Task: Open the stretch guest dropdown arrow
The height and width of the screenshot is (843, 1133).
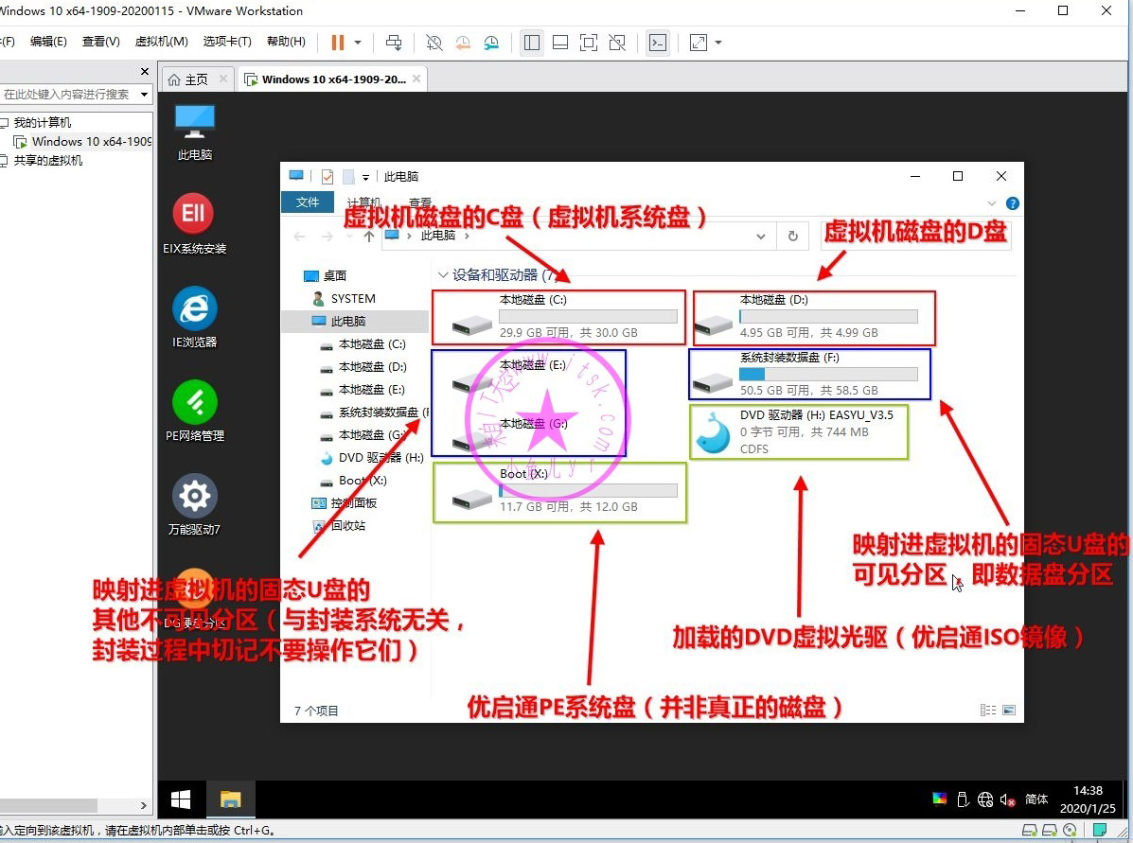Action: tap(718, 43)
